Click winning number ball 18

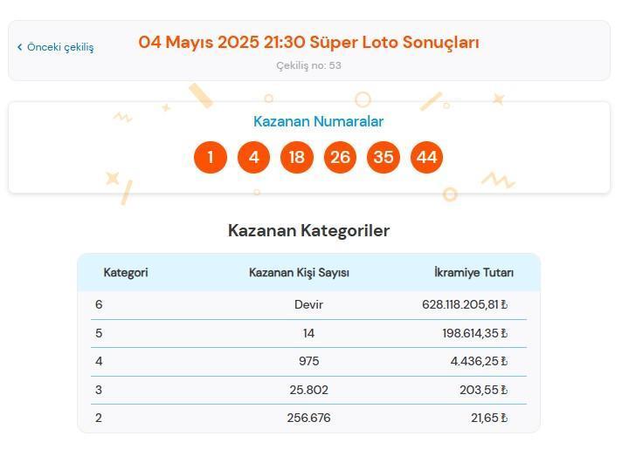point(297,157)
